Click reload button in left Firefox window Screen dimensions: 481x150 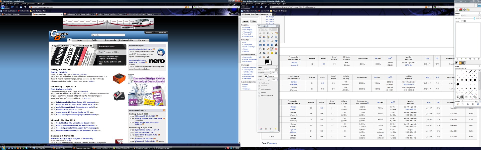(12, 7)
